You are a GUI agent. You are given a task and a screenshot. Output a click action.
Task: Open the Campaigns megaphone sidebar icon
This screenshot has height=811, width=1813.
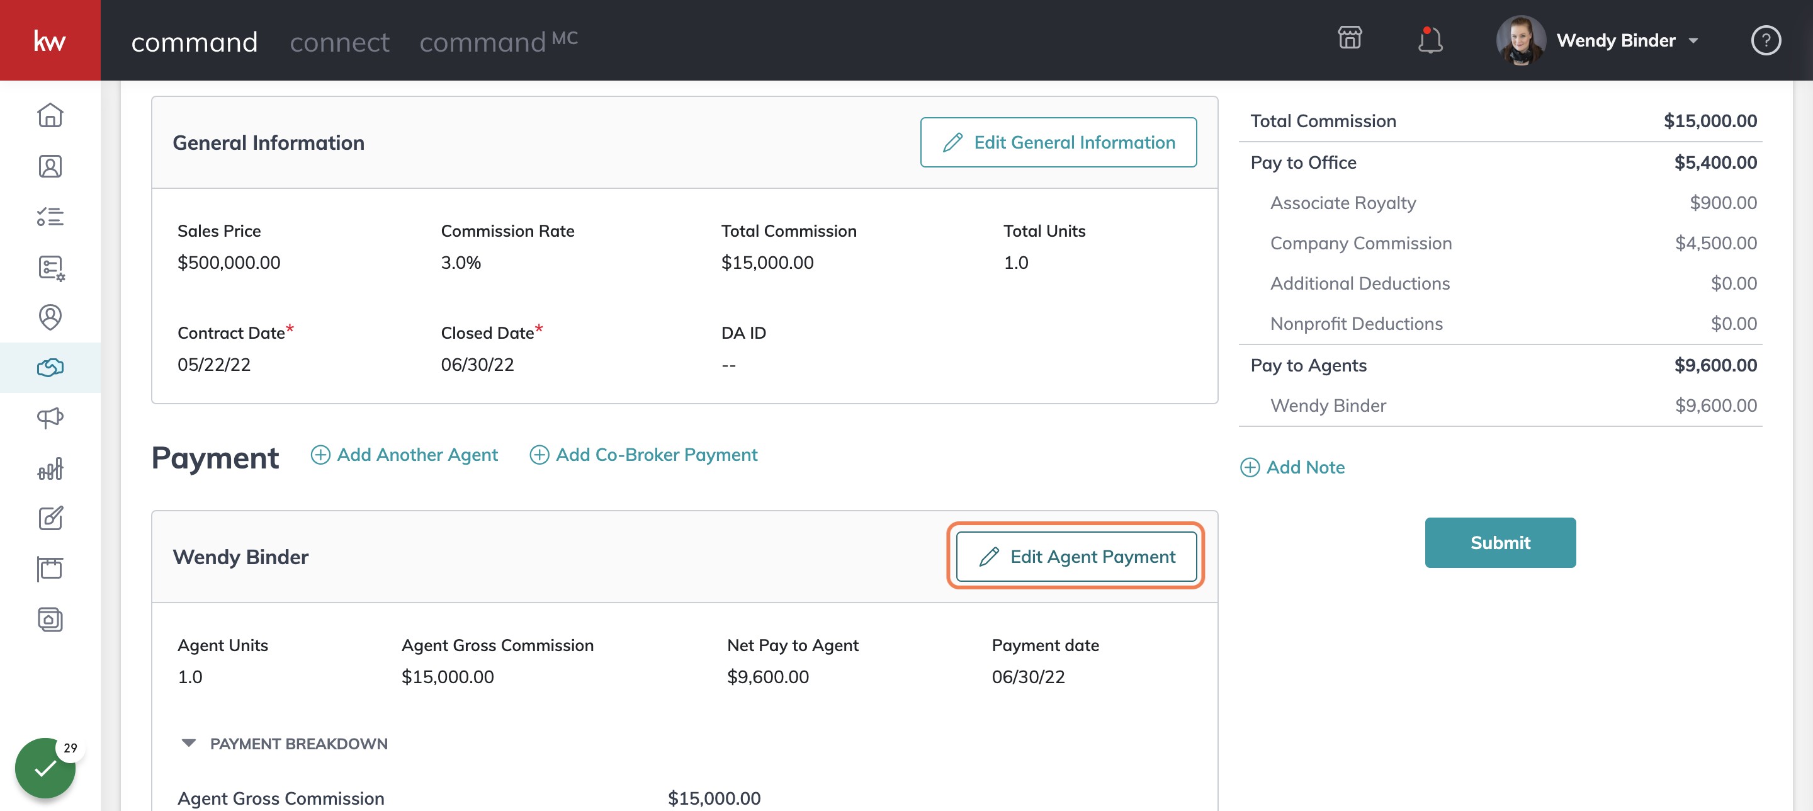pyautogui.click(x=50, y=418)
